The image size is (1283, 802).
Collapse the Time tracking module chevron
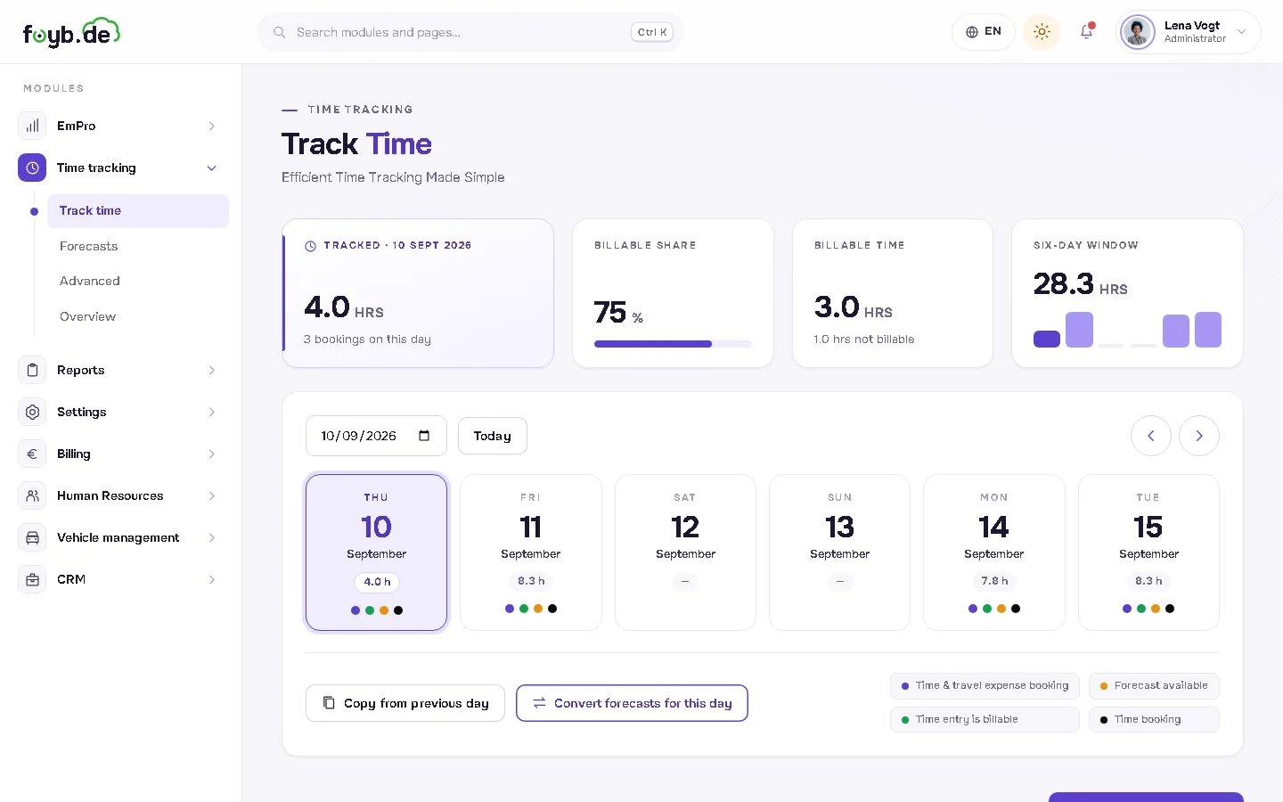pyautogui.click(x=212, y=168)
